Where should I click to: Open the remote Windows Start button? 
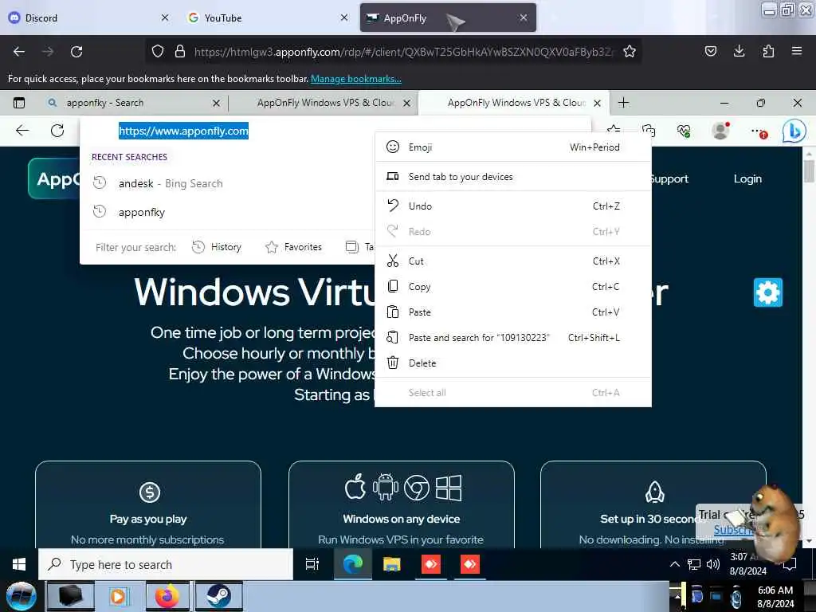pyautogui.click(x=19, y=564)
